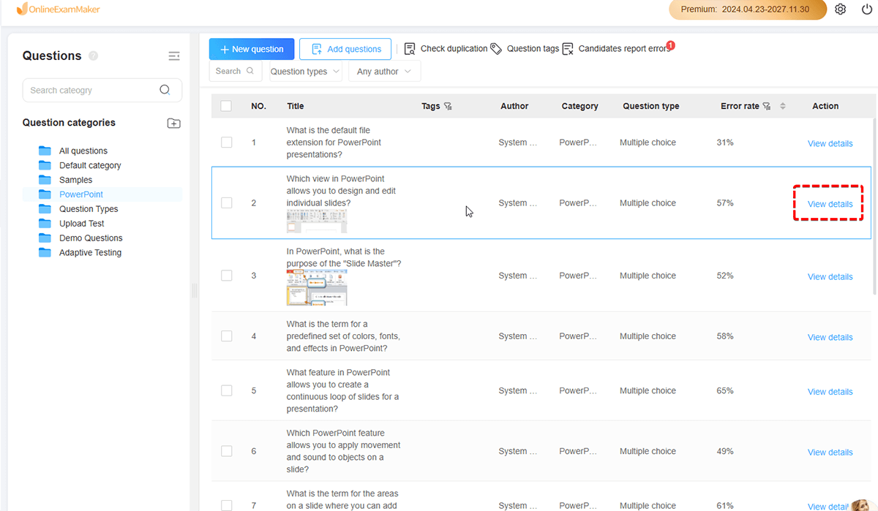This screenshot has height=511, width=878.
Task: Expand the Question types dropdown
Action: coord(305,72)
